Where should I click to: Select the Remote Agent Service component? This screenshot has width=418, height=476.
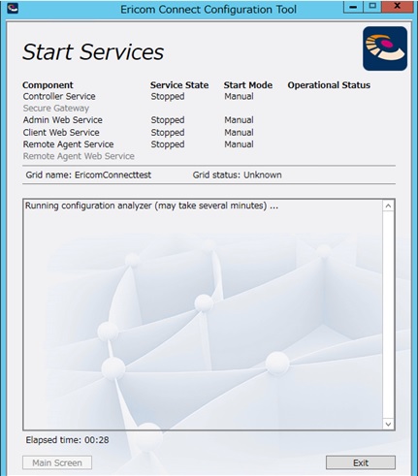click(x=68, y=144)
